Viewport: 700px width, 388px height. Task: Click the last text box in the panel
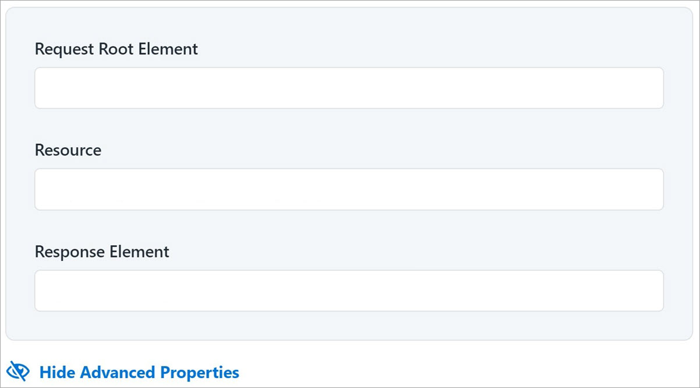(x=349, y=291)
